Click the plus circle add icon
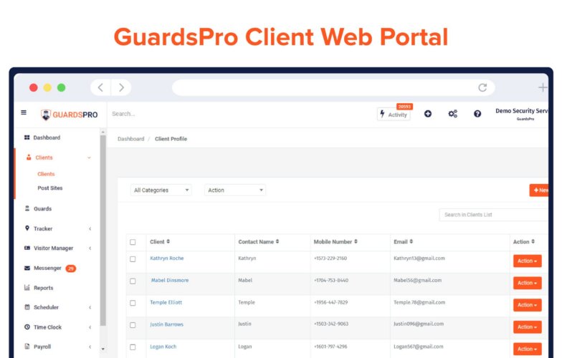Image resolution: width=562 pixels, height=358 pixels. 427,114
